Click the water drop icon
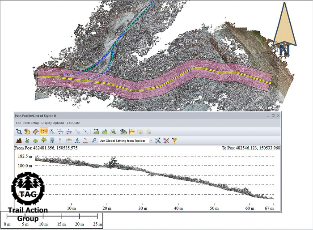Screen dimensions: 313x230 [x=77, y=141]
